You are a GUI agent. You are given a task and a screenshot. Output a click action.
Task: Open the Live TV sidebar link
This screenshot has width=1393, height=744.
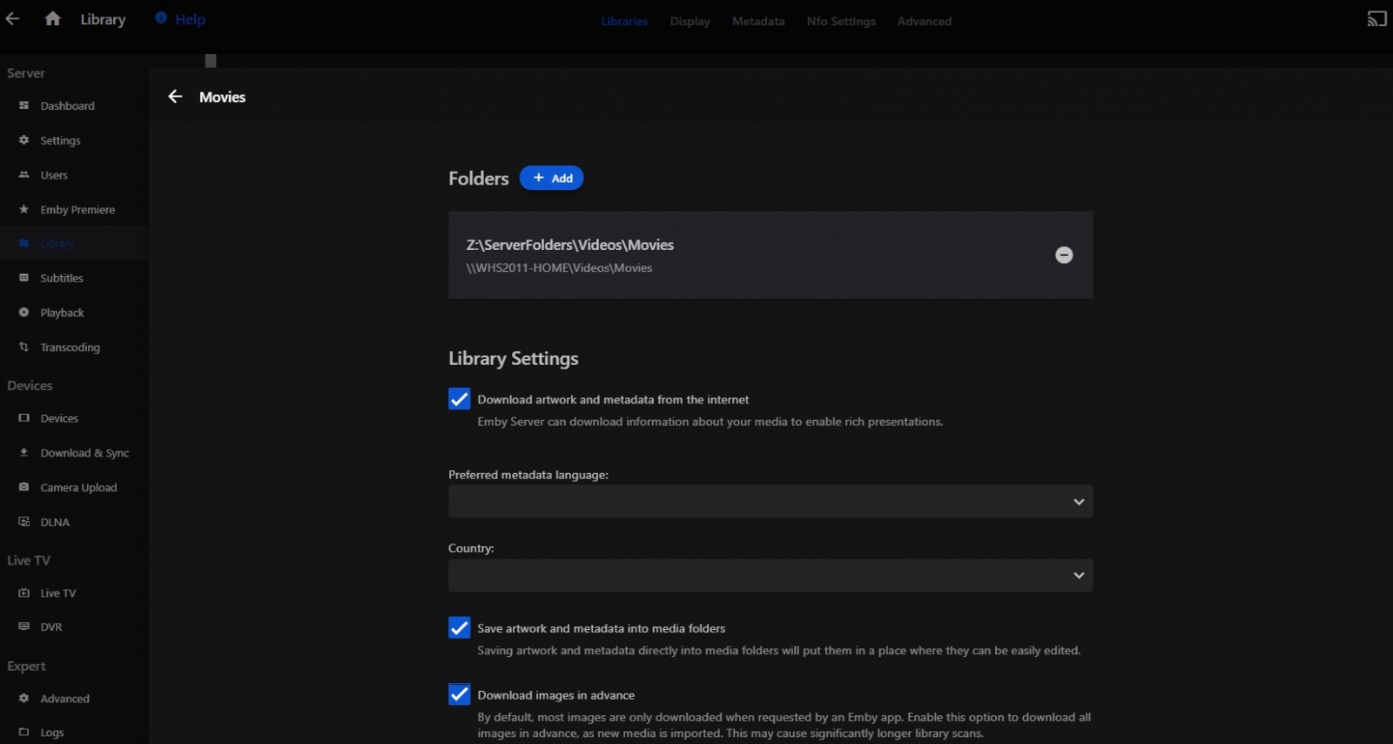coord(58,593)
